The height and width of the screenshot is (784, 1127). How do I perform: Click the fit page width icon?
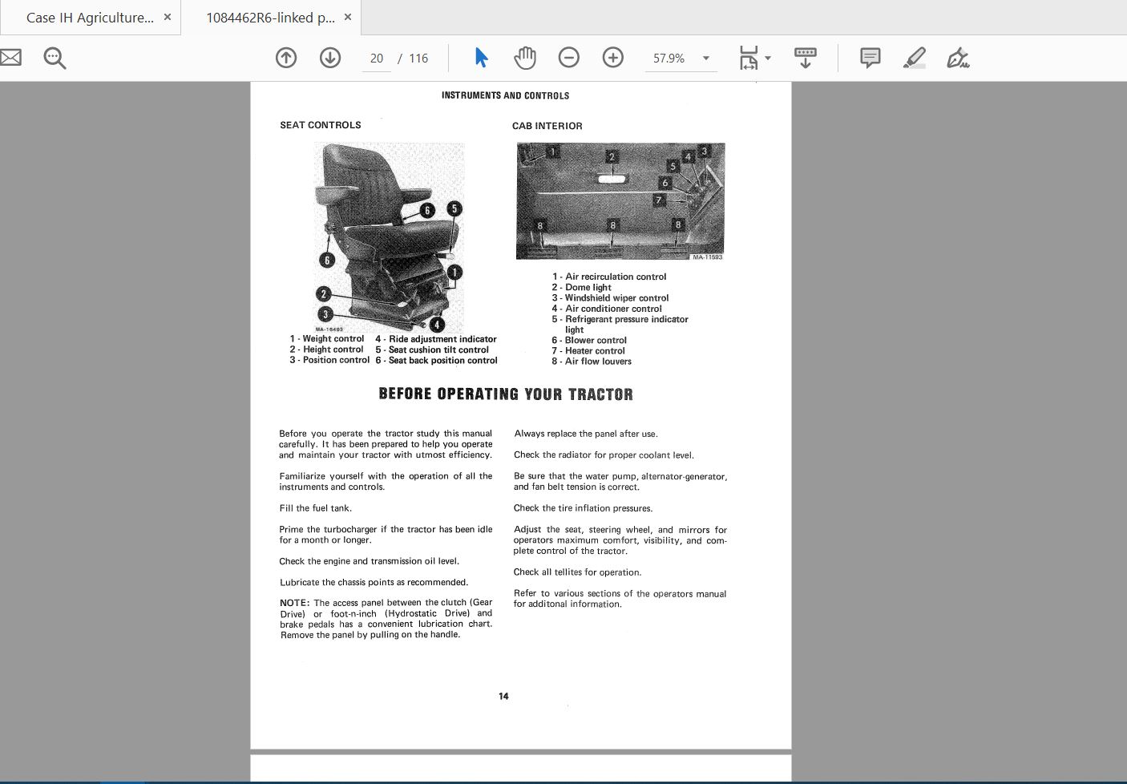748,58
